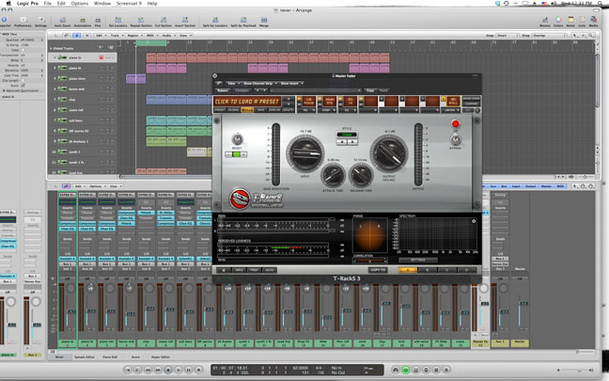Click the T-RackS Input knob
The height and width of the screenshot is (381, 609).
[x=304, y=153]
